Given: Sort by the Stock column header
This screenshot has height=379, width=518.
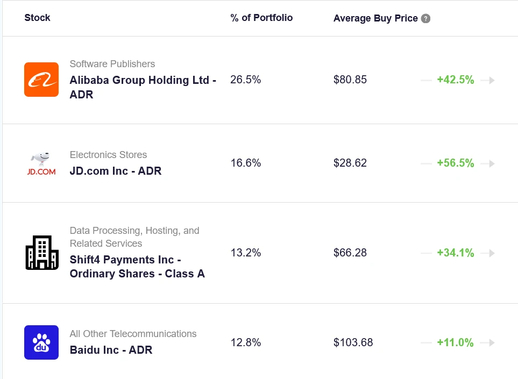Looking at the screenshot, I should click(x=37, y=18).
